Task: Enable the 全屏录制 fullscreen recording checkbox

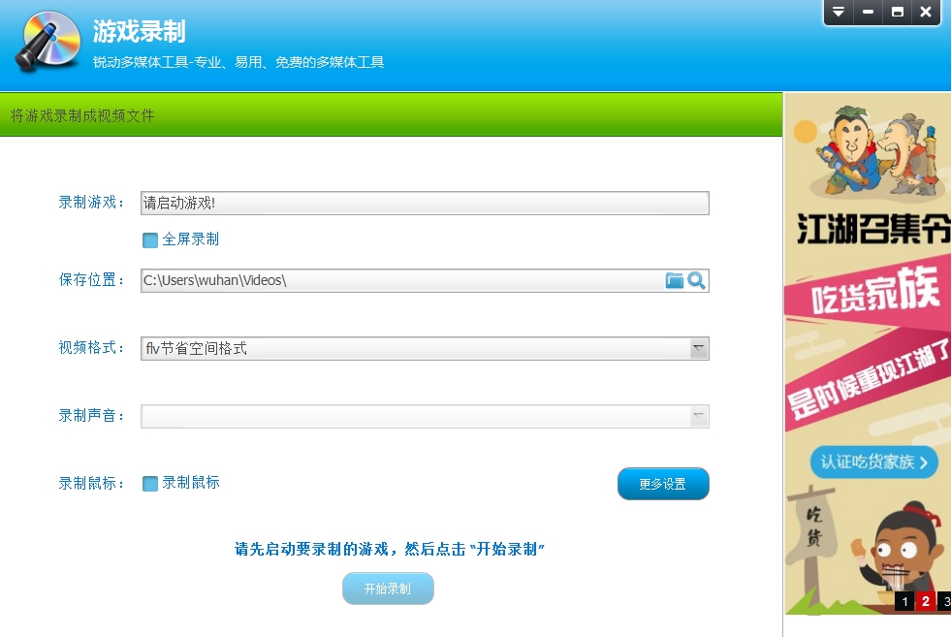Action: click(150, 239)
